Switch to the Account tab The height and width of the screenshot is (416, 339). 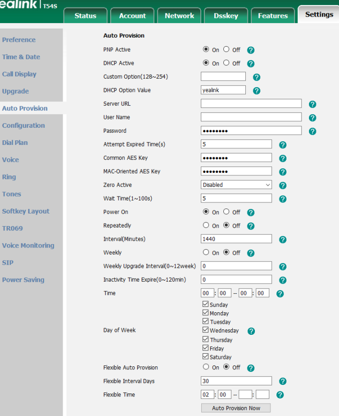click(132, 16)
